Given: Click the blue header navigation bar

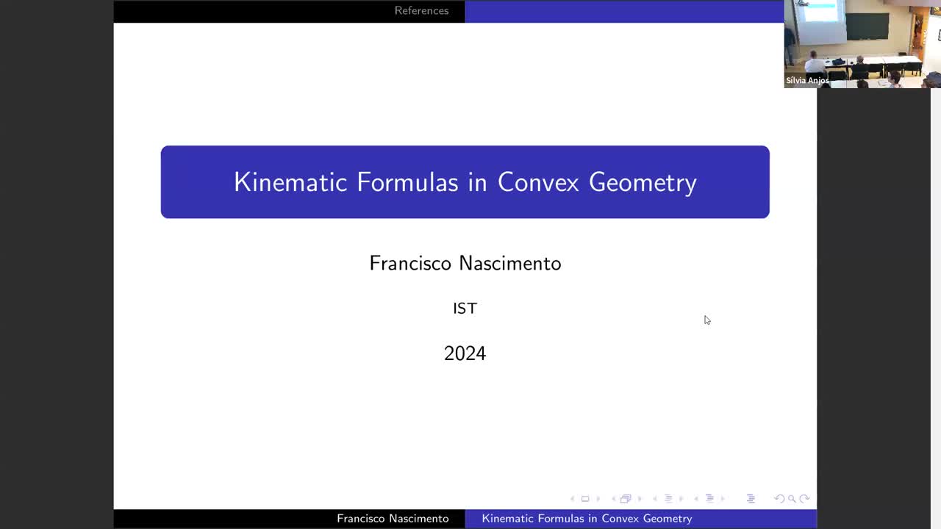Looking at the screenshot, I should [625, 12].
